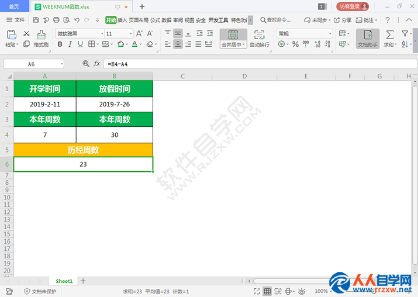Click the Wrap Text icon
The height and width of the screenshot is (297, 418).
[x=260, y=35]
